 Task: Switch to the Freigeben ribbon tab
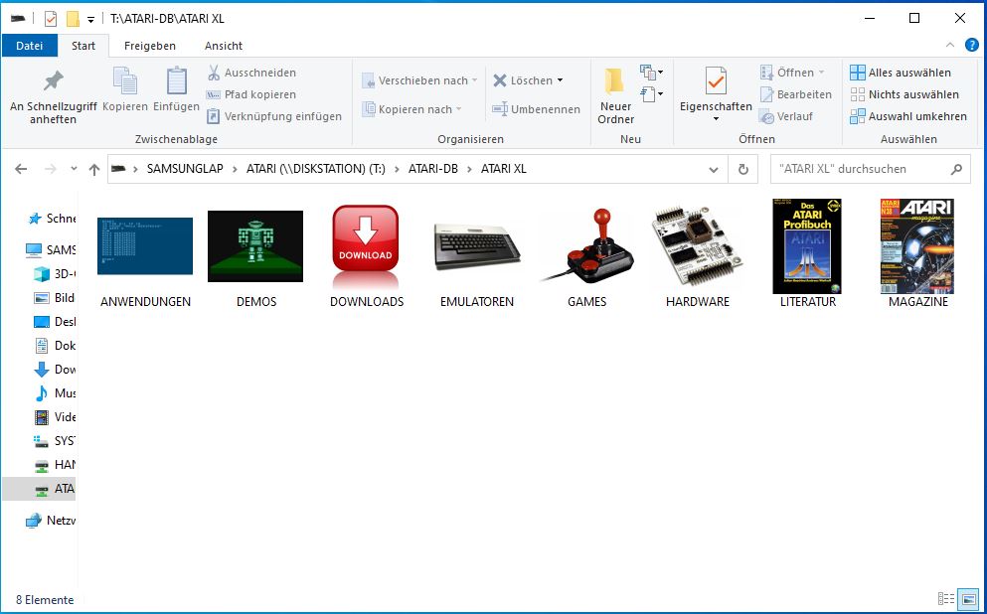[150, 46]
